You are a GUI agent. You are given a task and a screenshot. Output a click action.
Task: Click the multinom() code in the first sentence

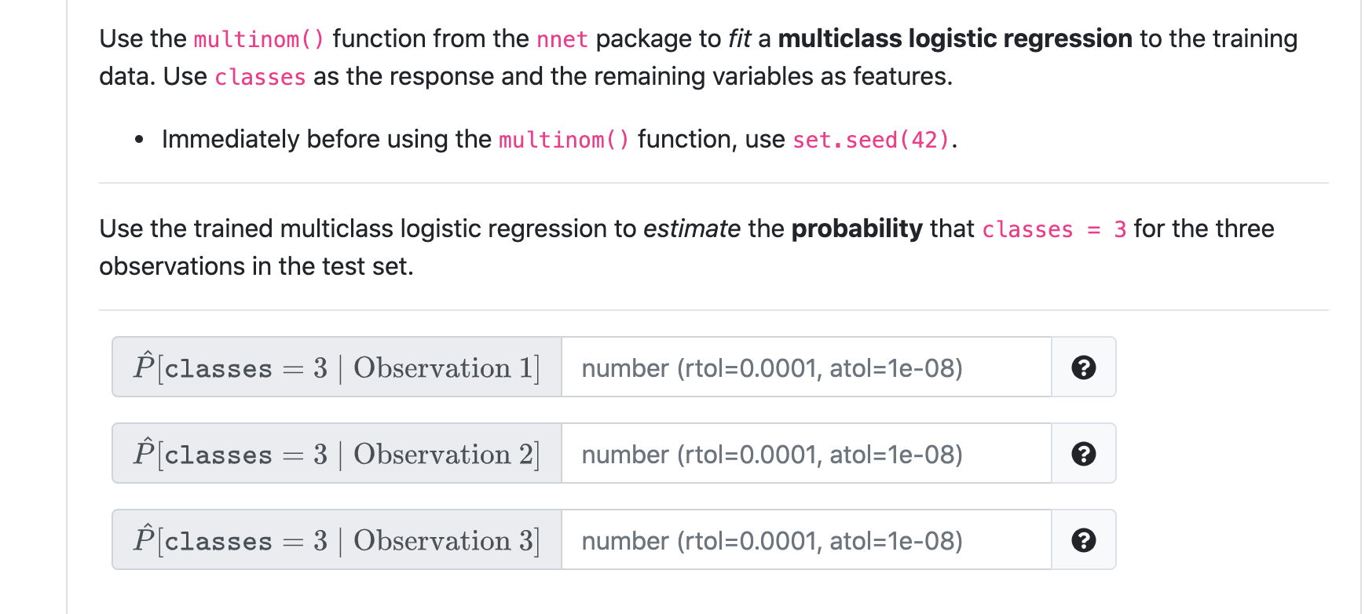click(258, 39)
